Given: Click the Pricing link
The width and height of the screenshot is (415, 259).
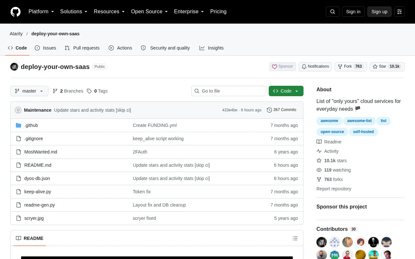Looking at the screenshot, I should click(x=218, y=12).
